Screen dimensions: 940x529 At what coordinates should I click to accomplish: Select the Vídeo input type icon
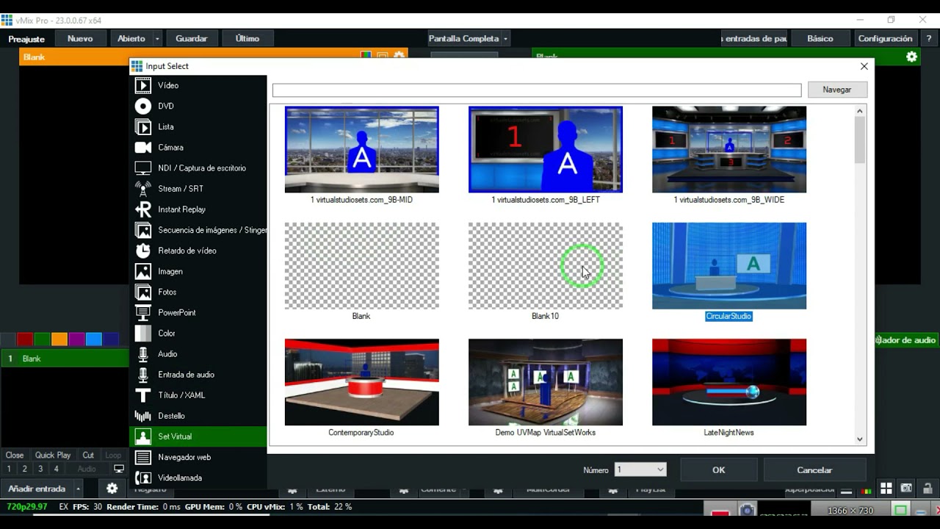click(x=143, y=85)
